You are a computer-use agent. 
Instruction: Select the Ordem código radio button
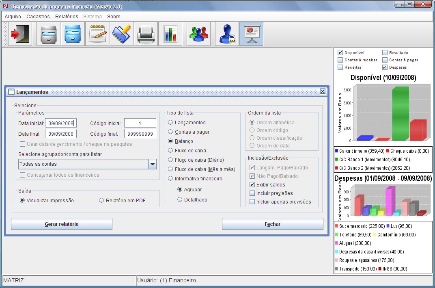tap(252, 130)
